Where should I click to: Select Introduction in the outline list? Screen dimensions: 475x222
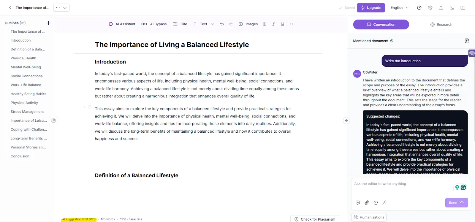click(21, 40)
